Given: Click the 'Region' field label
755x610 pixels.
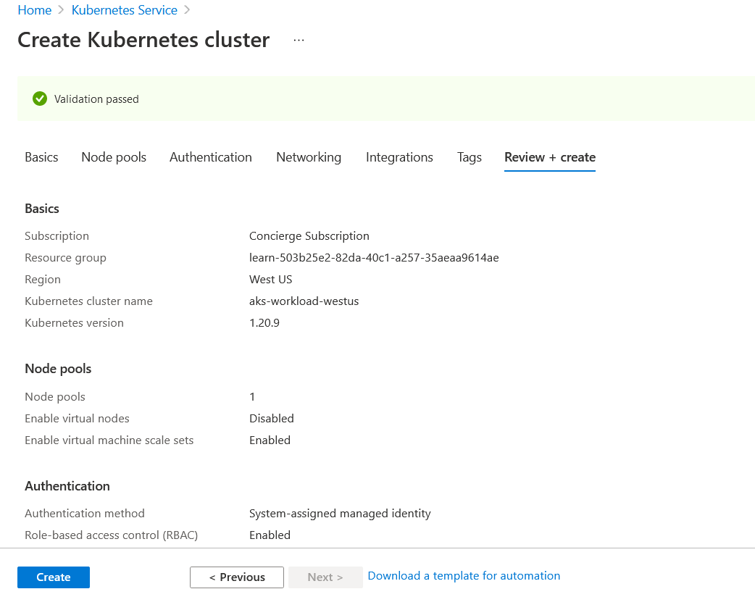Looking at the screenshot, I should click(x=43, y=279).
